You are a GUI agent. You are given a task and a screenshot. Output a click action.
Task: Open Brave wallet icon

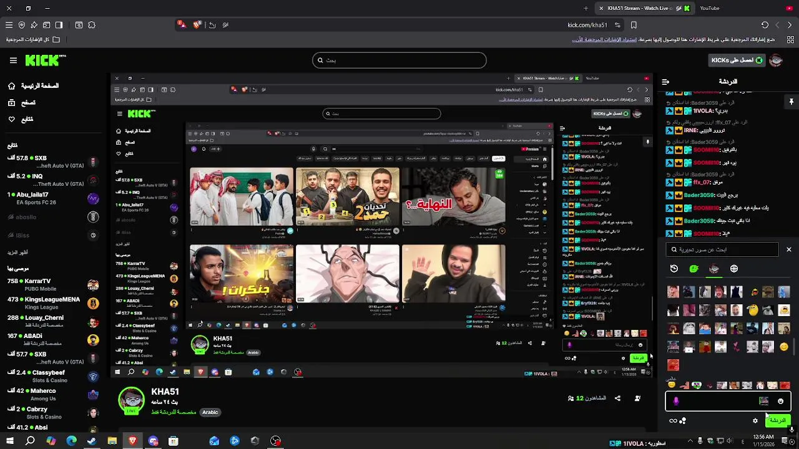(x=46, y=25)
